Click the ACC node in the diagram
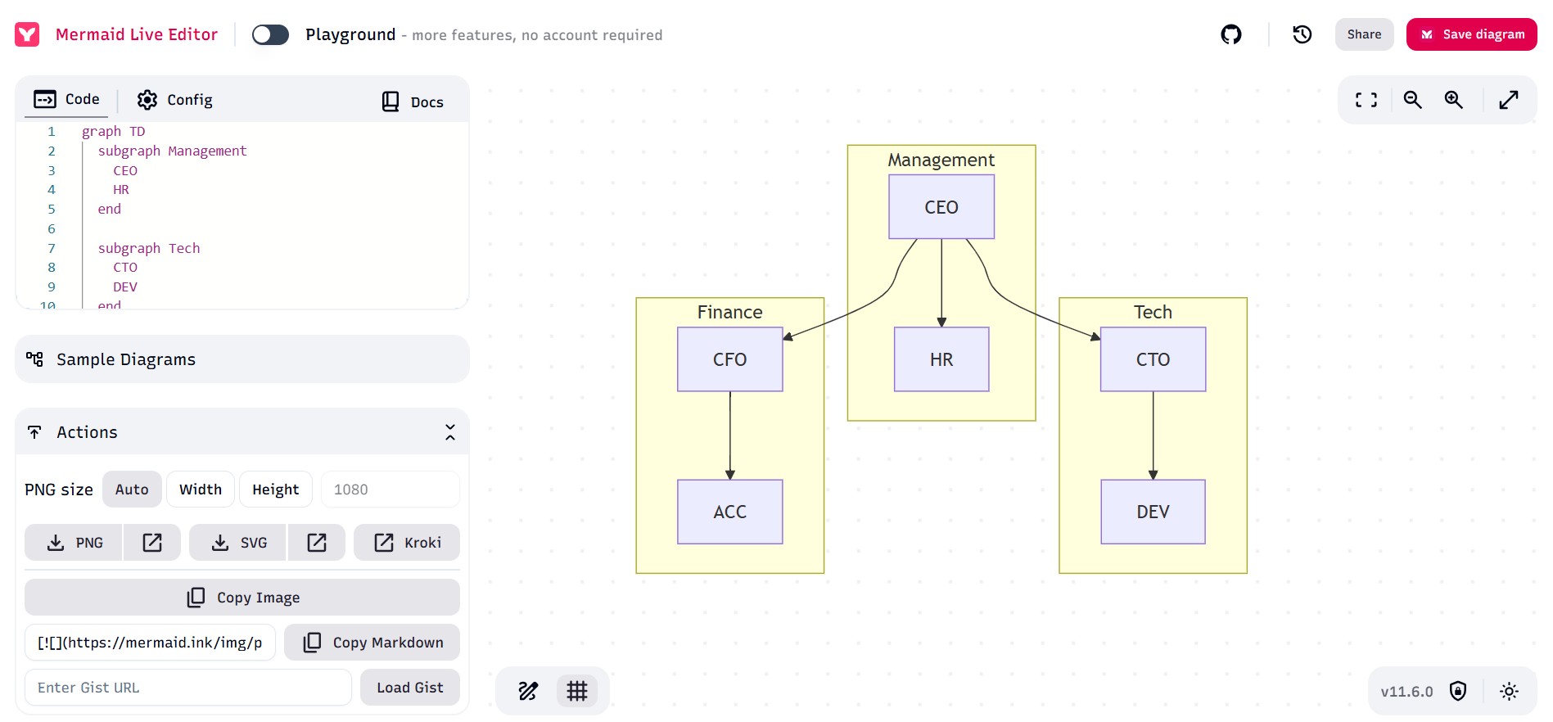The height and width of the screenshot is (722, 1553). pyautogui.click(x=729, y=512)
